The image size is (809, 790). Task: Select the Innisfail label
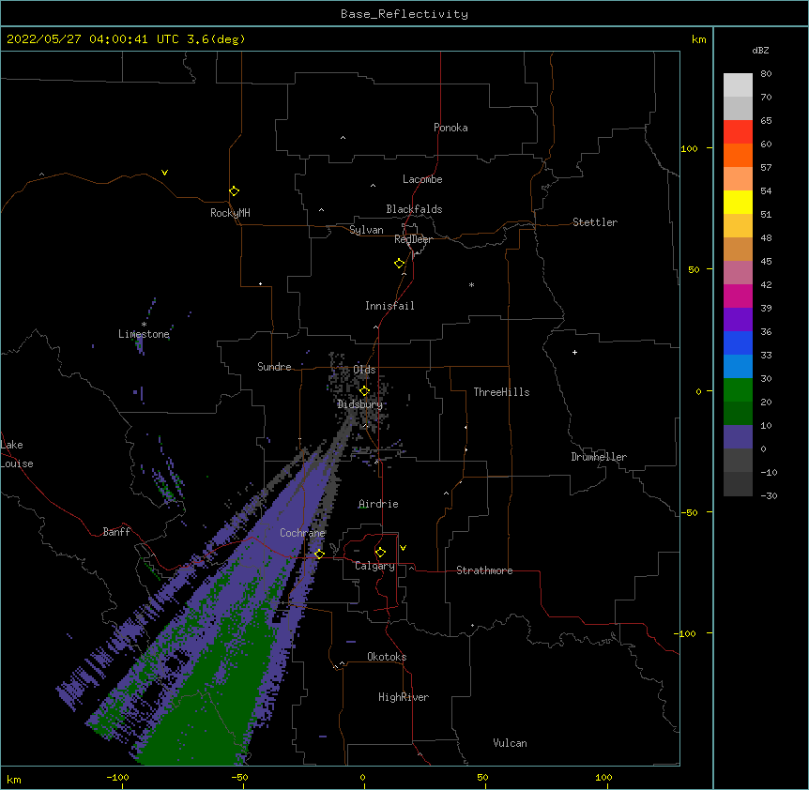tap(389, 306)
